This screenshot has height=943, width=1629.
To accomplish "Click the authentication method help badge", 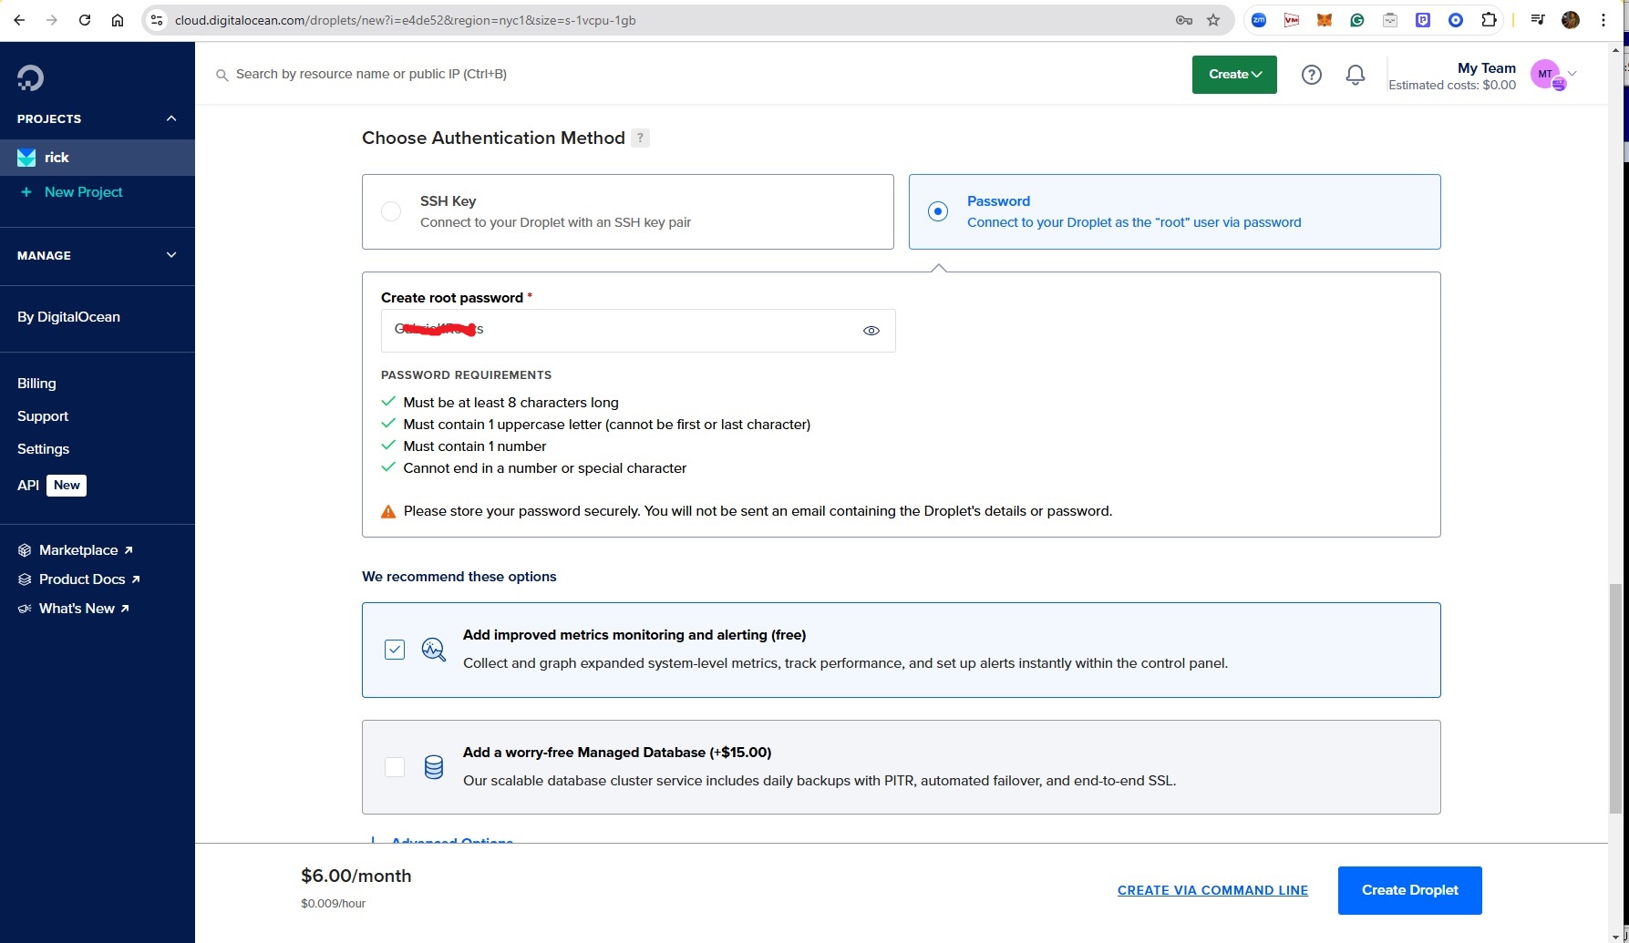I will point(641,138).
